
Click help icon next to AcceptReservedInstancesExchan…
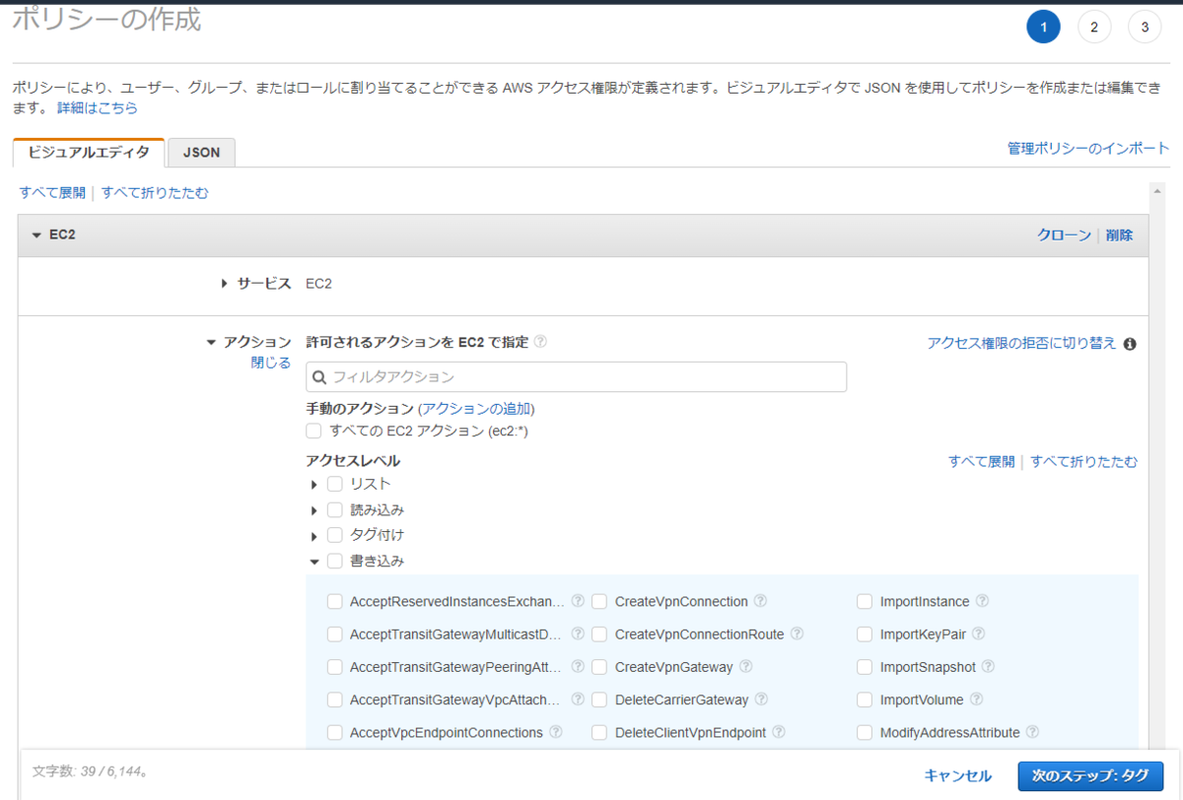[x=578, y=601]
